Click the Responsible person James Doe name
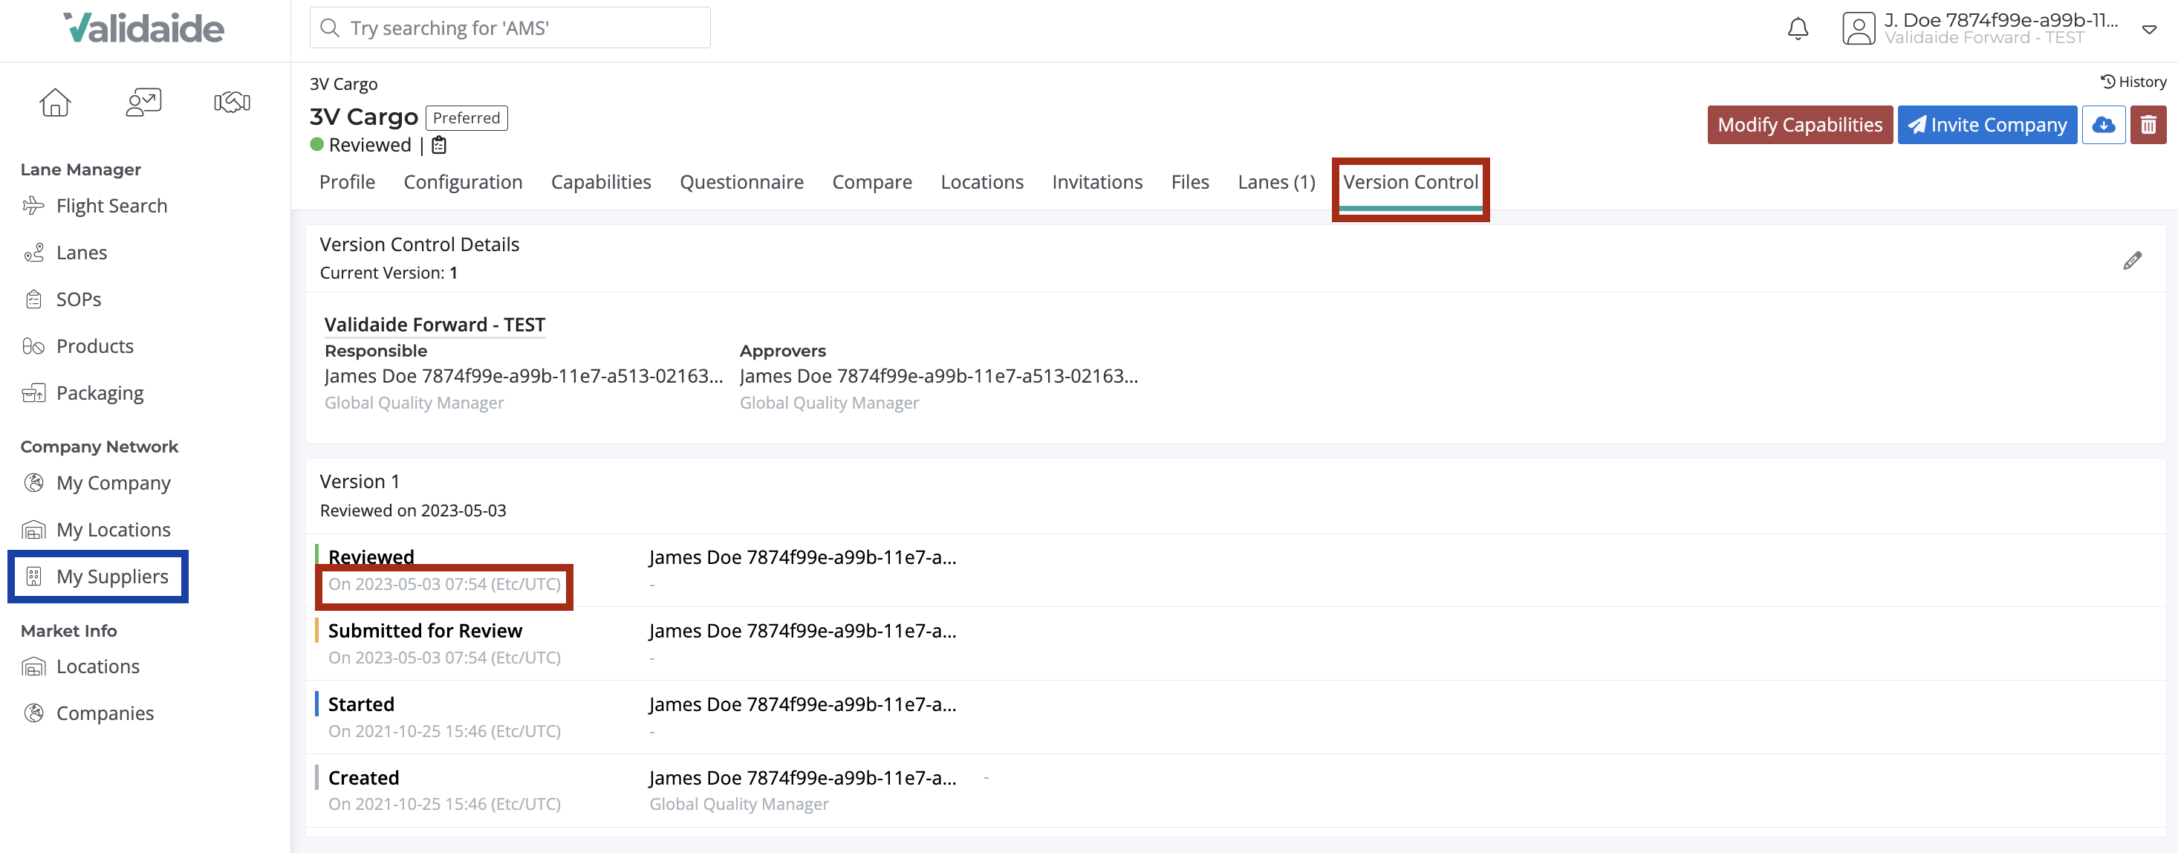This screenshot has width=2178, height=853. (524, 376)
